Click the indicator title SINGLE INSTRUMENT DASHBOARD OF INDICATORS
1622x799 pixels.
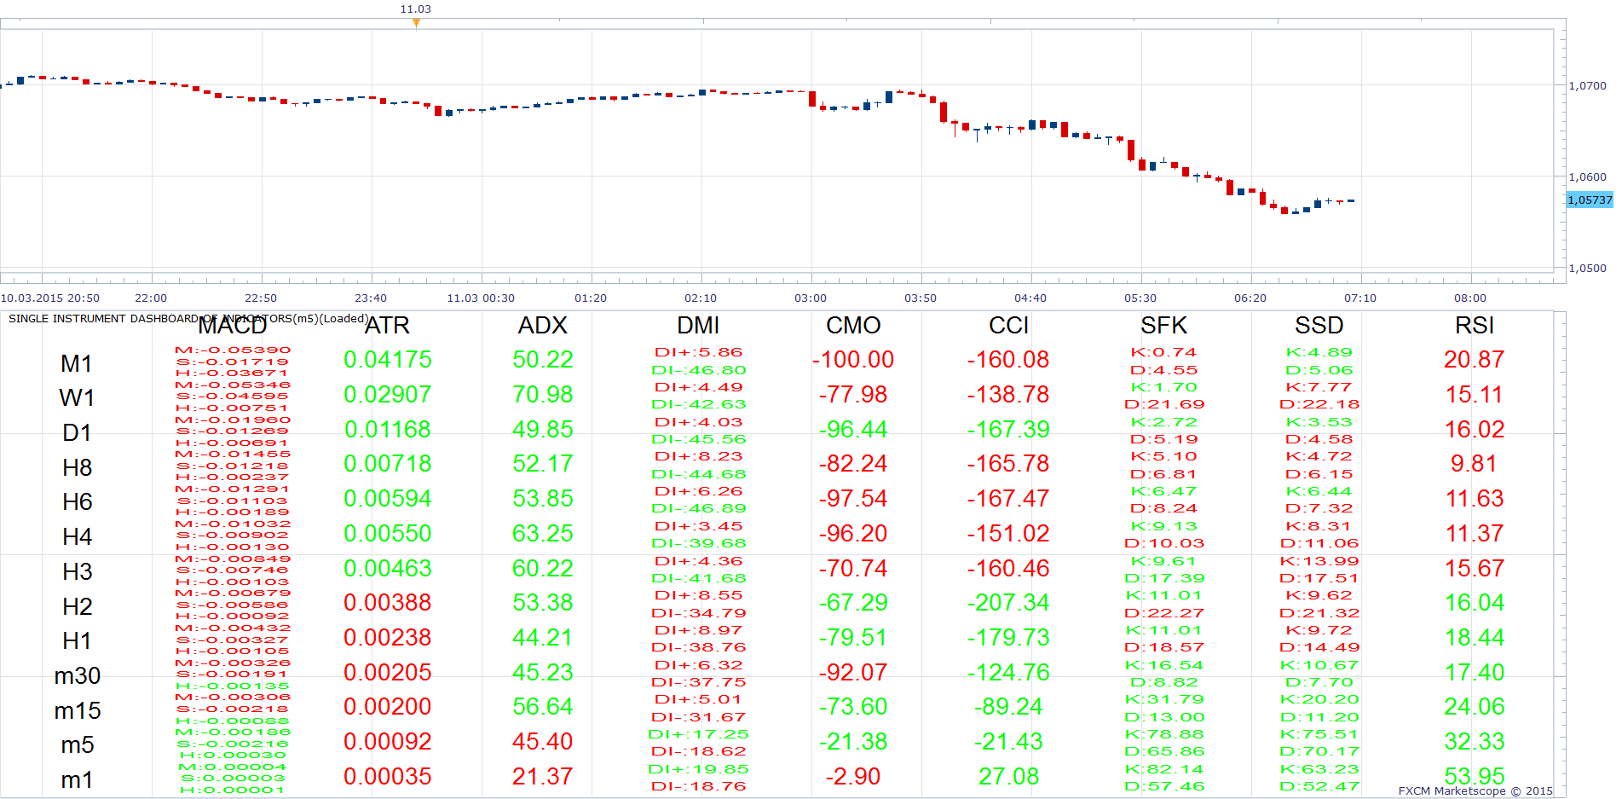[188, 318]
